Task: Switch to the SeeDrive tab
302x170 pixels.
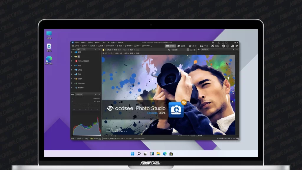Action: point(79,95)
